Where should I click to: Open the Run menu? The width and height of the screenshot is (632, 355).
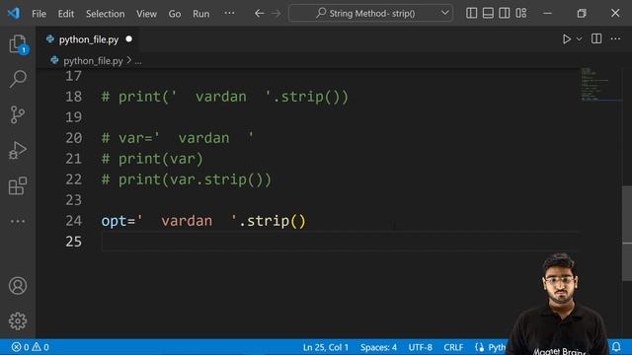pos(200,14)
